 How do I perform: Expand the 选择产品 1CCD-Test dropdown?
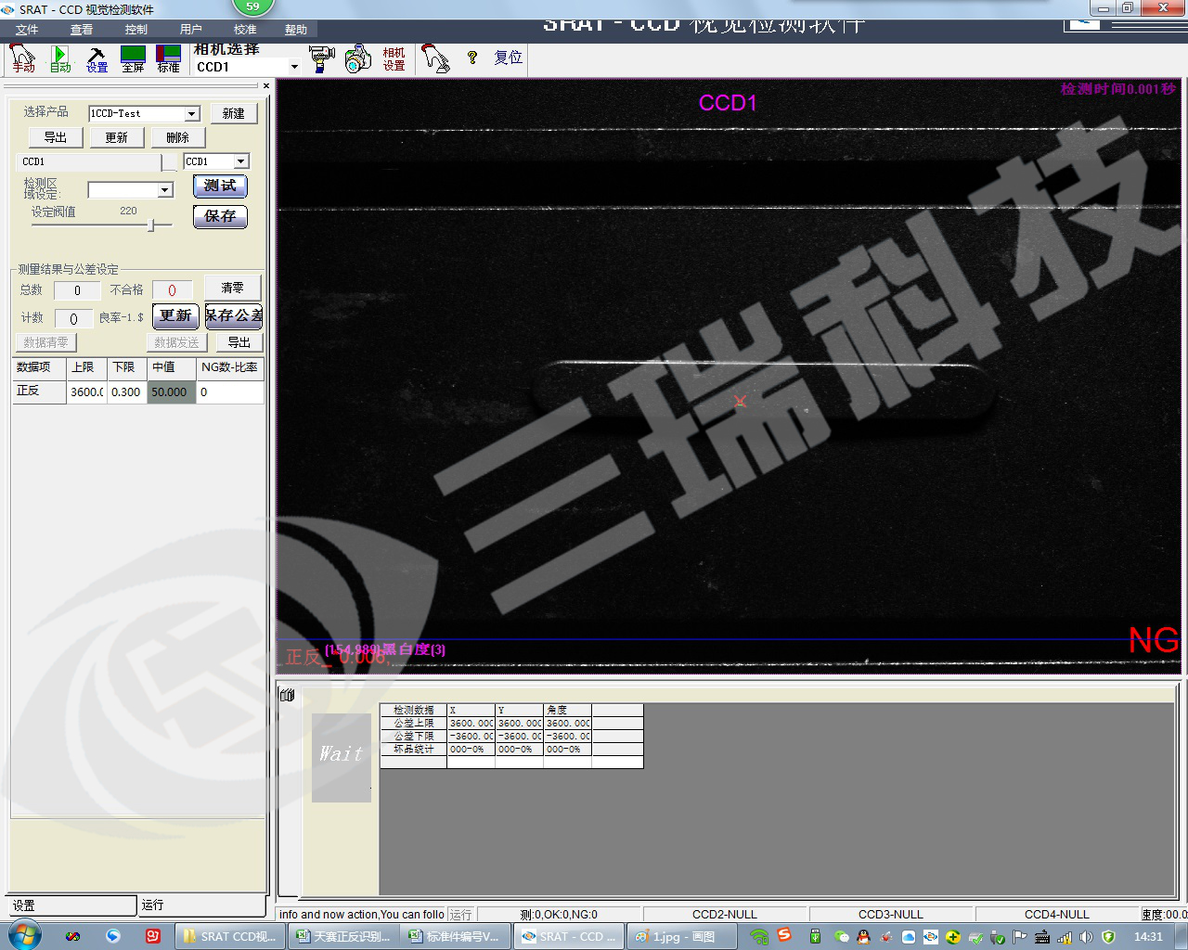click(192, 113)
